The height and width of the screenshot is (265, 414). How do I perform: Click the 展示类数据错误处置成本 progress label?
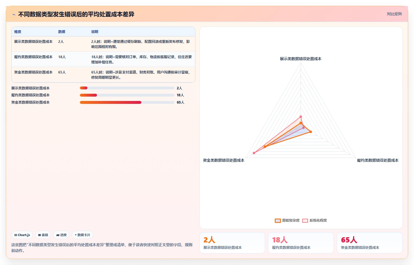coord(30,88)
